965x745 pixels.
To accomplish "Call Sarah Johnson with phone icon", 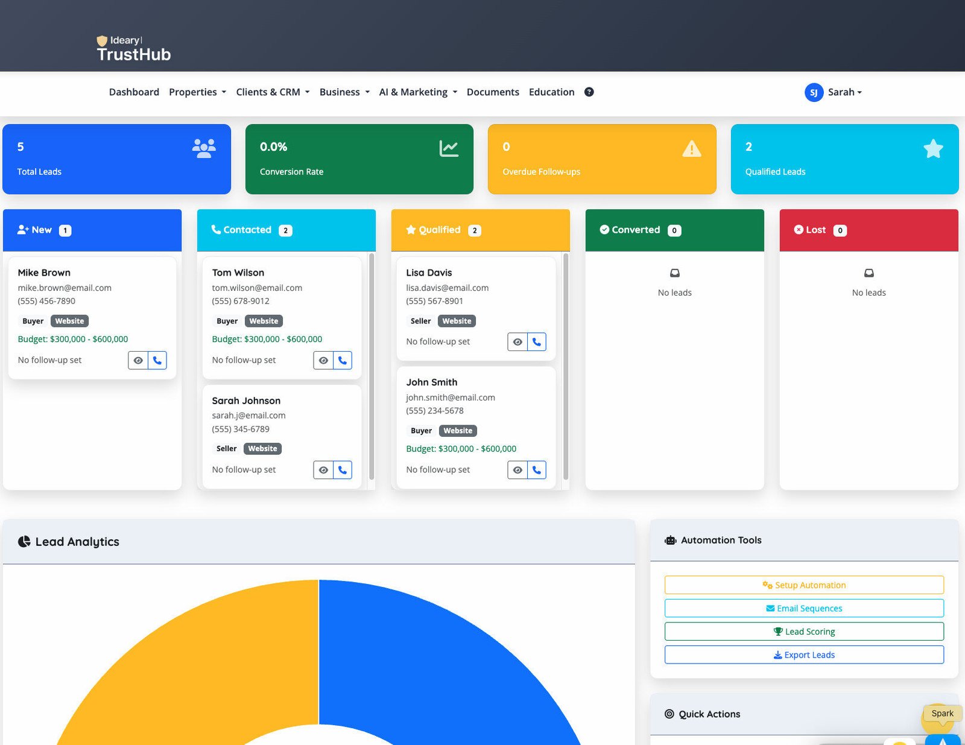I will [343, 470].
